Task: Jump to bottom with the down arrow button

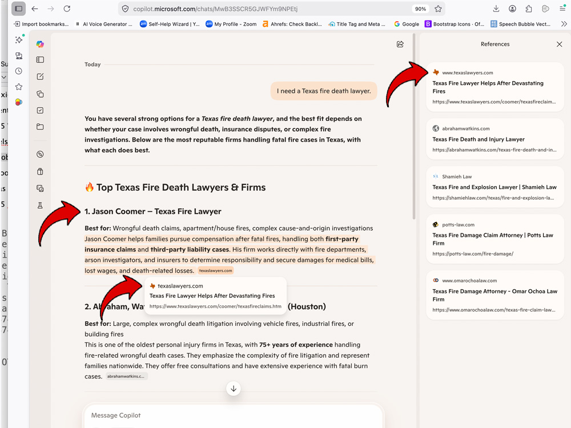Action: [x=234, y=389]
